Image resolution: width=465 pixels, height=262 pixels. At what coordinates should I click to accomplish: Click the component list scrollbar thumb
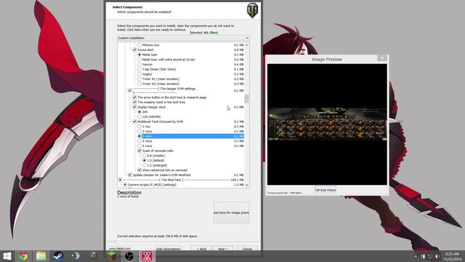(x=247, y=99)
